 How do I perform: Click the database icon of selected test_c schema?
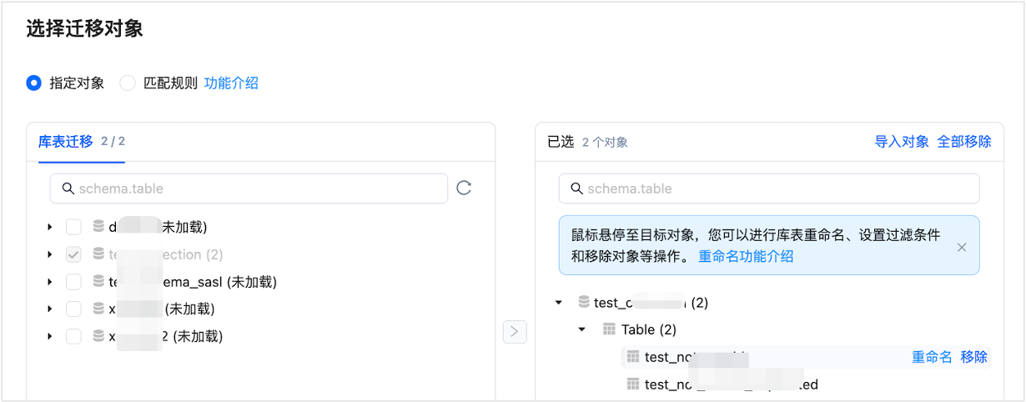click(584, 303)
